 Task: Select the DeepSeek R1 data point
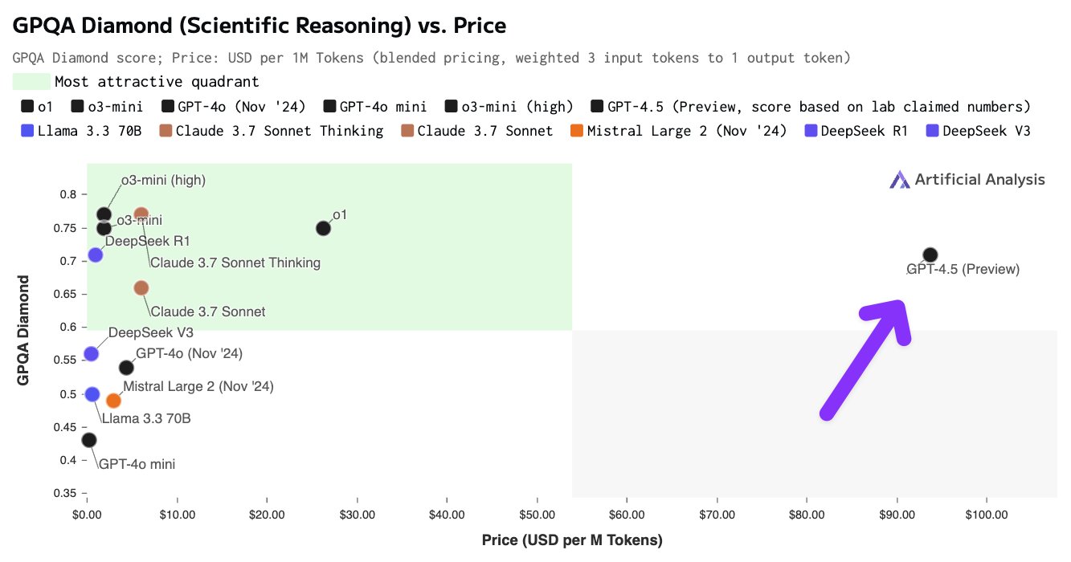96,255
